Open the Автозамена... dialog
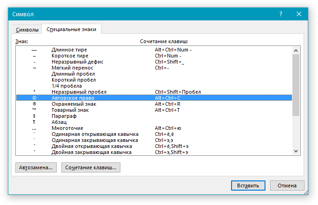 click(36, 167)
